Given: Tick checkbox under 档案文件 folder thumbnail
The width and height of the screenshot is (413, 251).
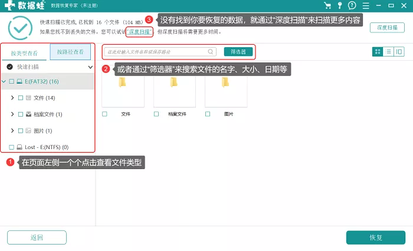Looking at the screenshot, I should pos(156,114).
